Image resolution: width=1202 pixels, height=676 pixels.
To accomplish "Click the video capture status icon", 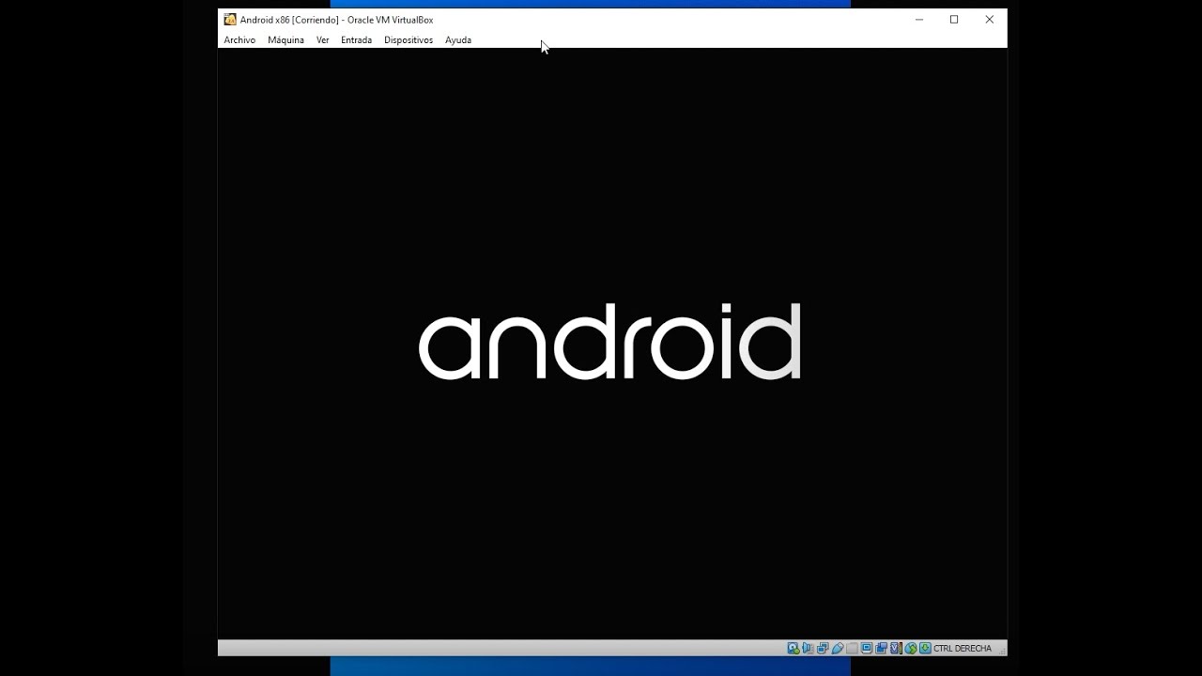I will [881, 648].
